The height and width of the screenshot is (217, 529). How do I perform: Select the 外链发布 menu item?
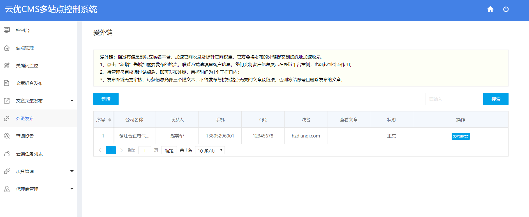[38, 118]
